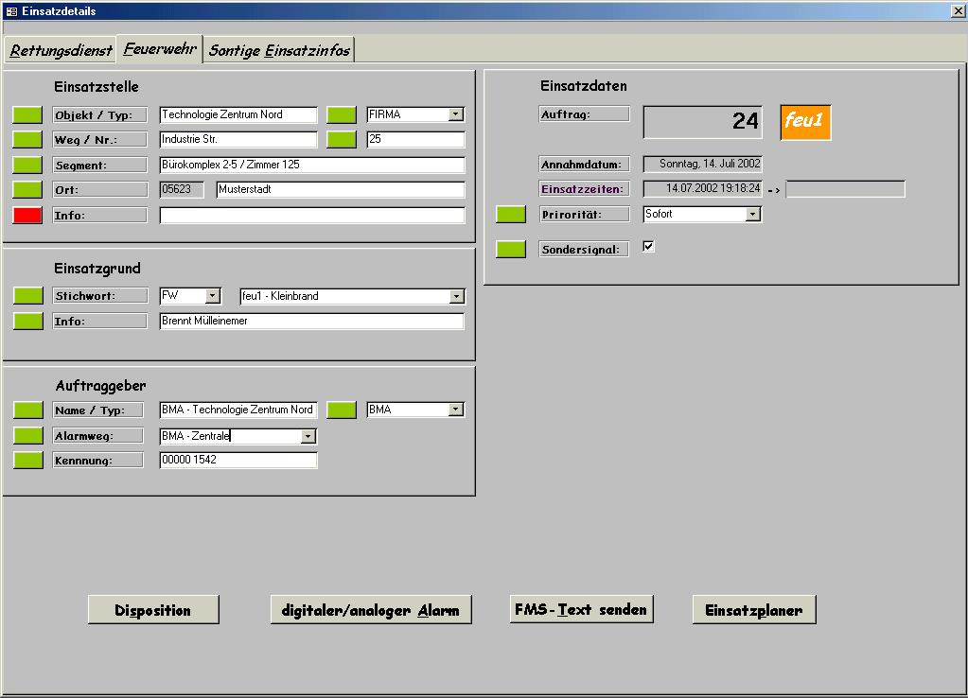968x698 pixels.
Task: Click the green indicator next to Kennnung
Action: click(27, 461)
